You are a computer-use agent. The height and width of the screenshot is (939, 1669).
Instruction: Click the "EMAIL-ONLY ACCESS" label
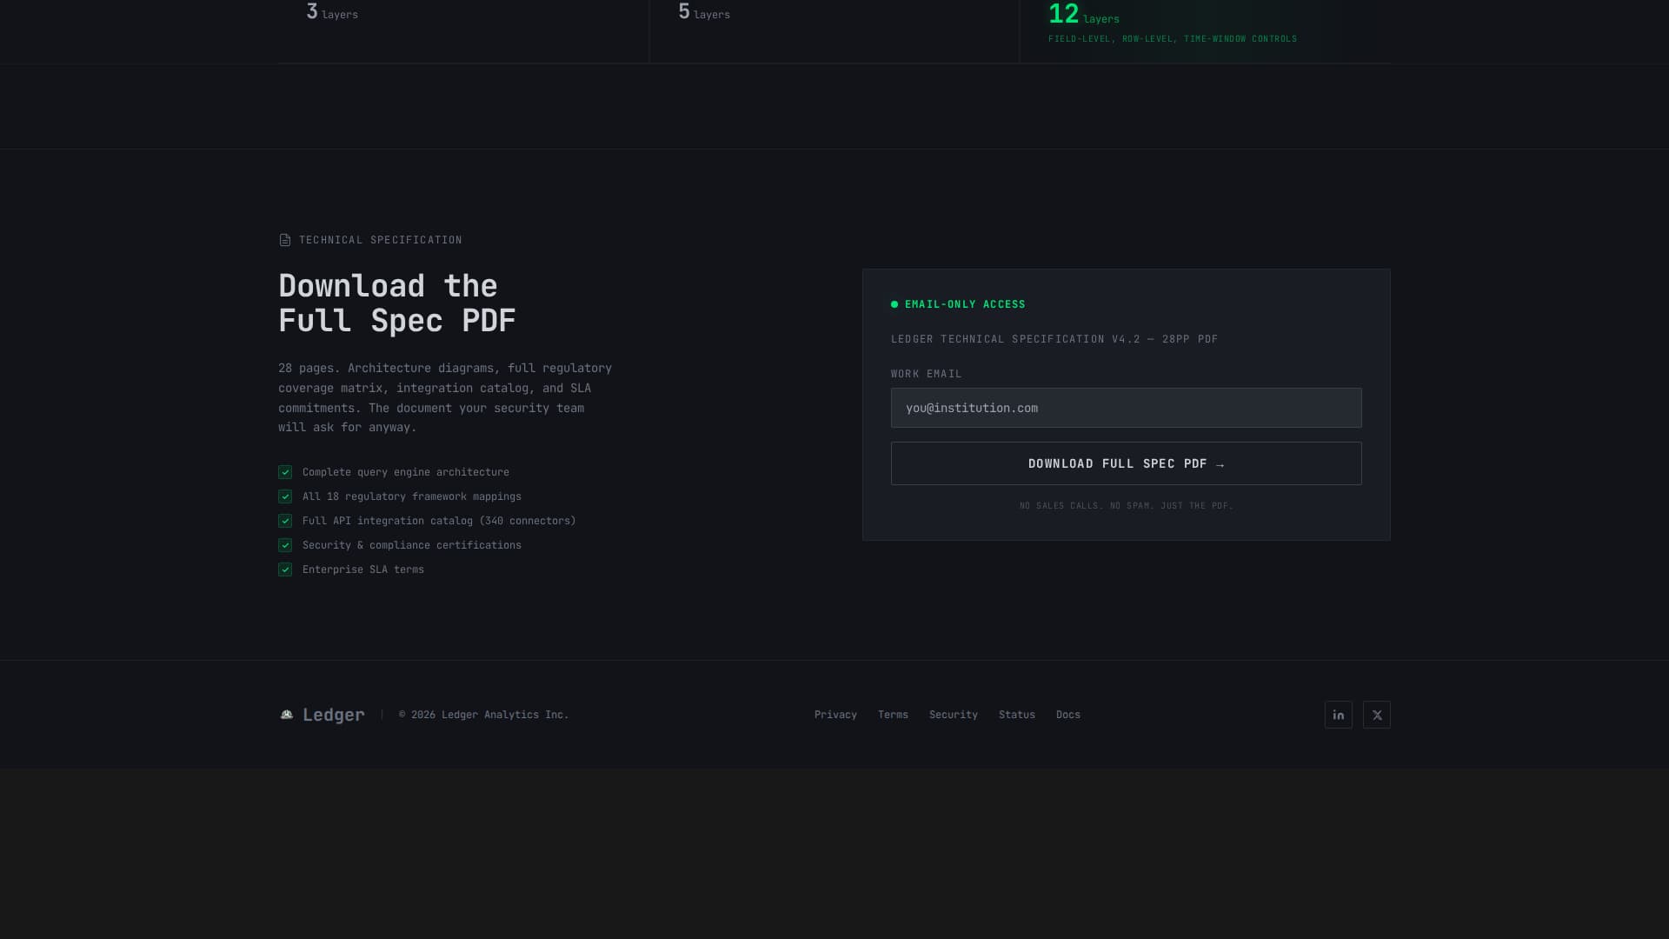pos(965,304)
